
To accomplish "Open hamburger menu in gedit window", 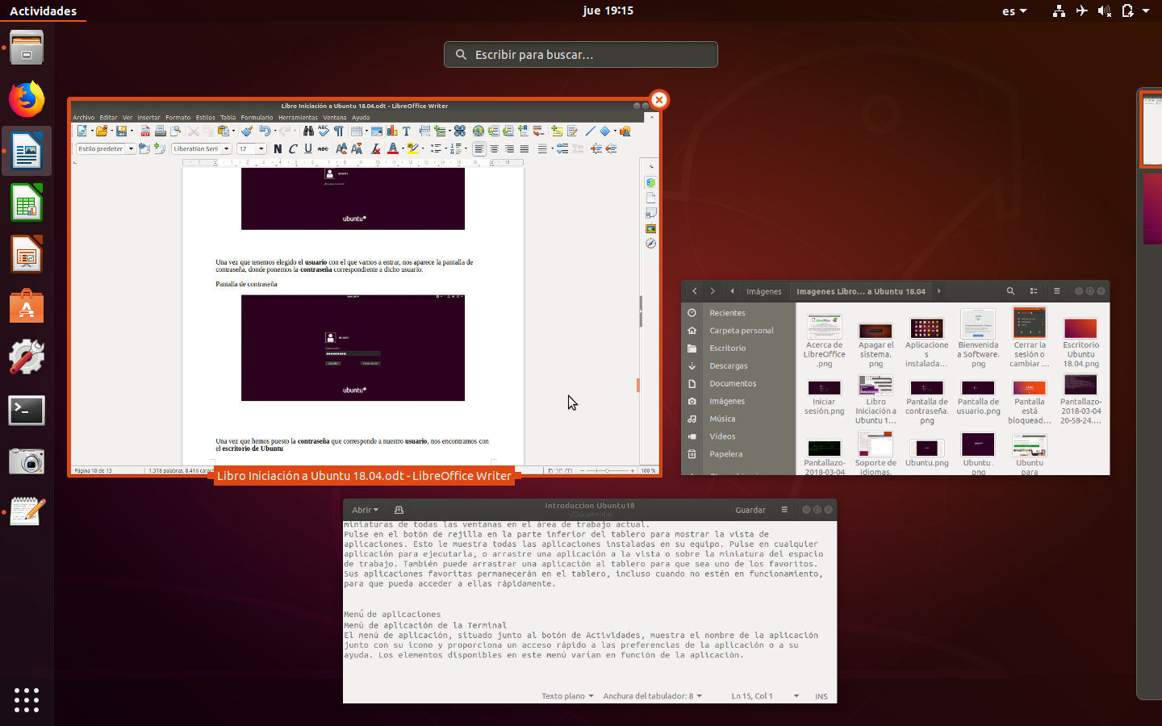I will click(x=784, y=510).
